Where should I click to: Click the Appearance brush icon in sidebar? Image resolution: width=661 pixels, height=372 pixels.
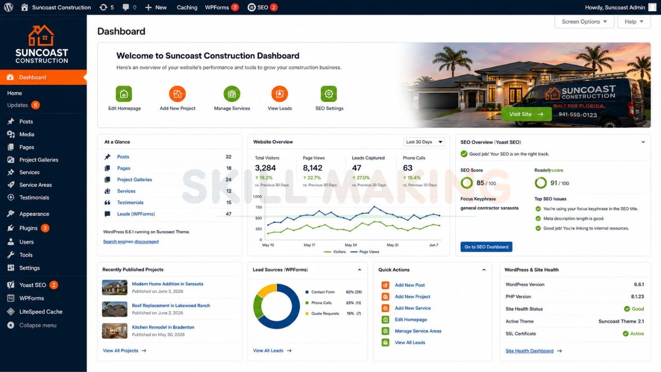pyautogui.click(x=10, y=214)
